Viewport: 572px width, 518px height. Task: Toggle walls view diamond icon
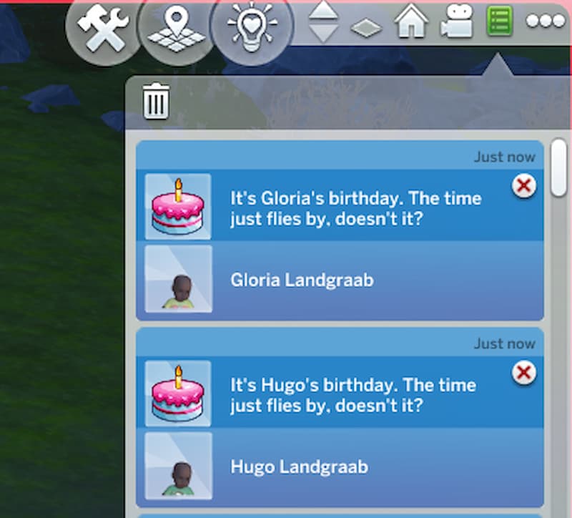[366, 28]
